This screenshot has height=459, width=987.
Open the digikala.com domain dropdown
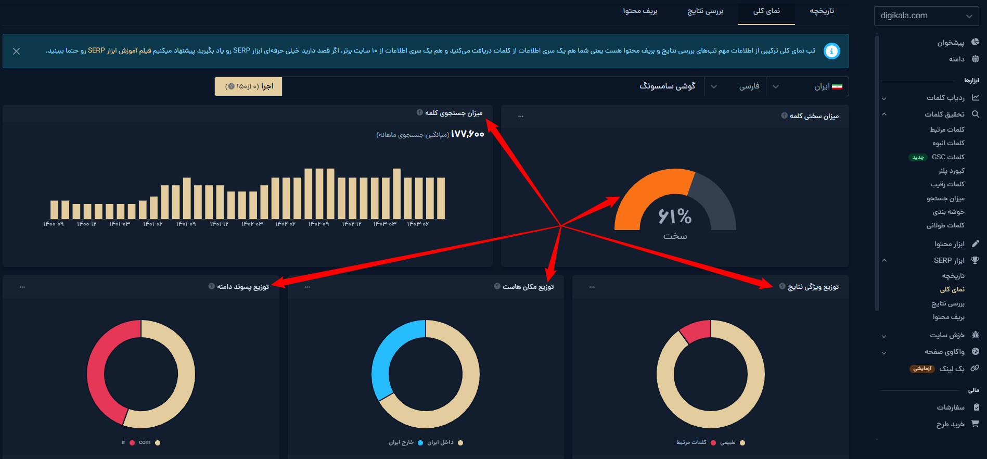926,16
